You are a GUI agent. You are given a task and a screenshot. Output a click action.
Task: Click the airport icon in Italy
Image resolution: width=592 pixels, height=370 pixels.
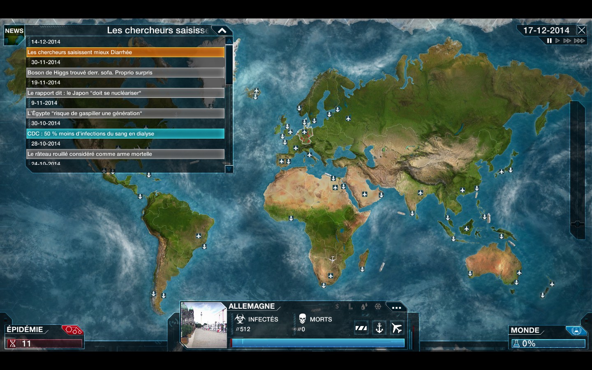click(x=310, y=155)
